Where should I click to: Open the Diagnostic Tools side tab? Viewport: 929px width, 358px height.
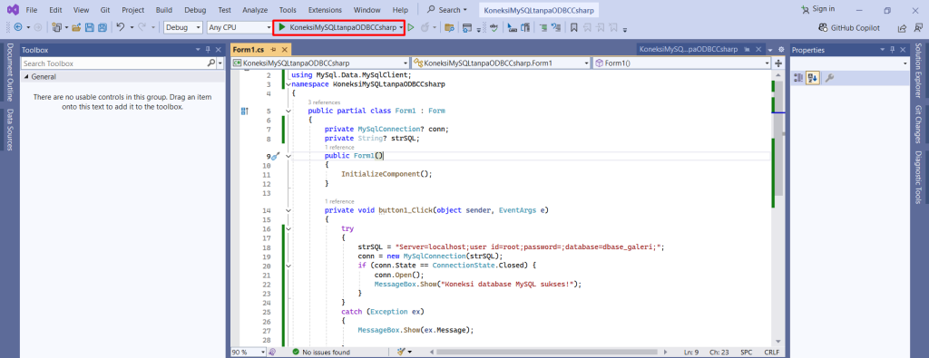click(917, 177)
